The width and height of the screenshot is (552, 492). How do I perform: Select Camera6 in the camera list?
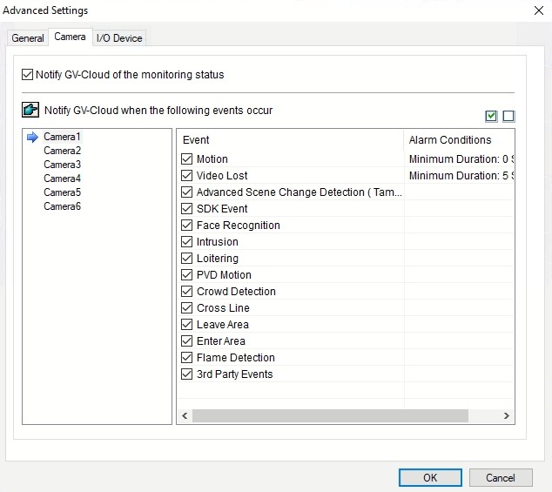pyautogui.click(x=62, y=206)
